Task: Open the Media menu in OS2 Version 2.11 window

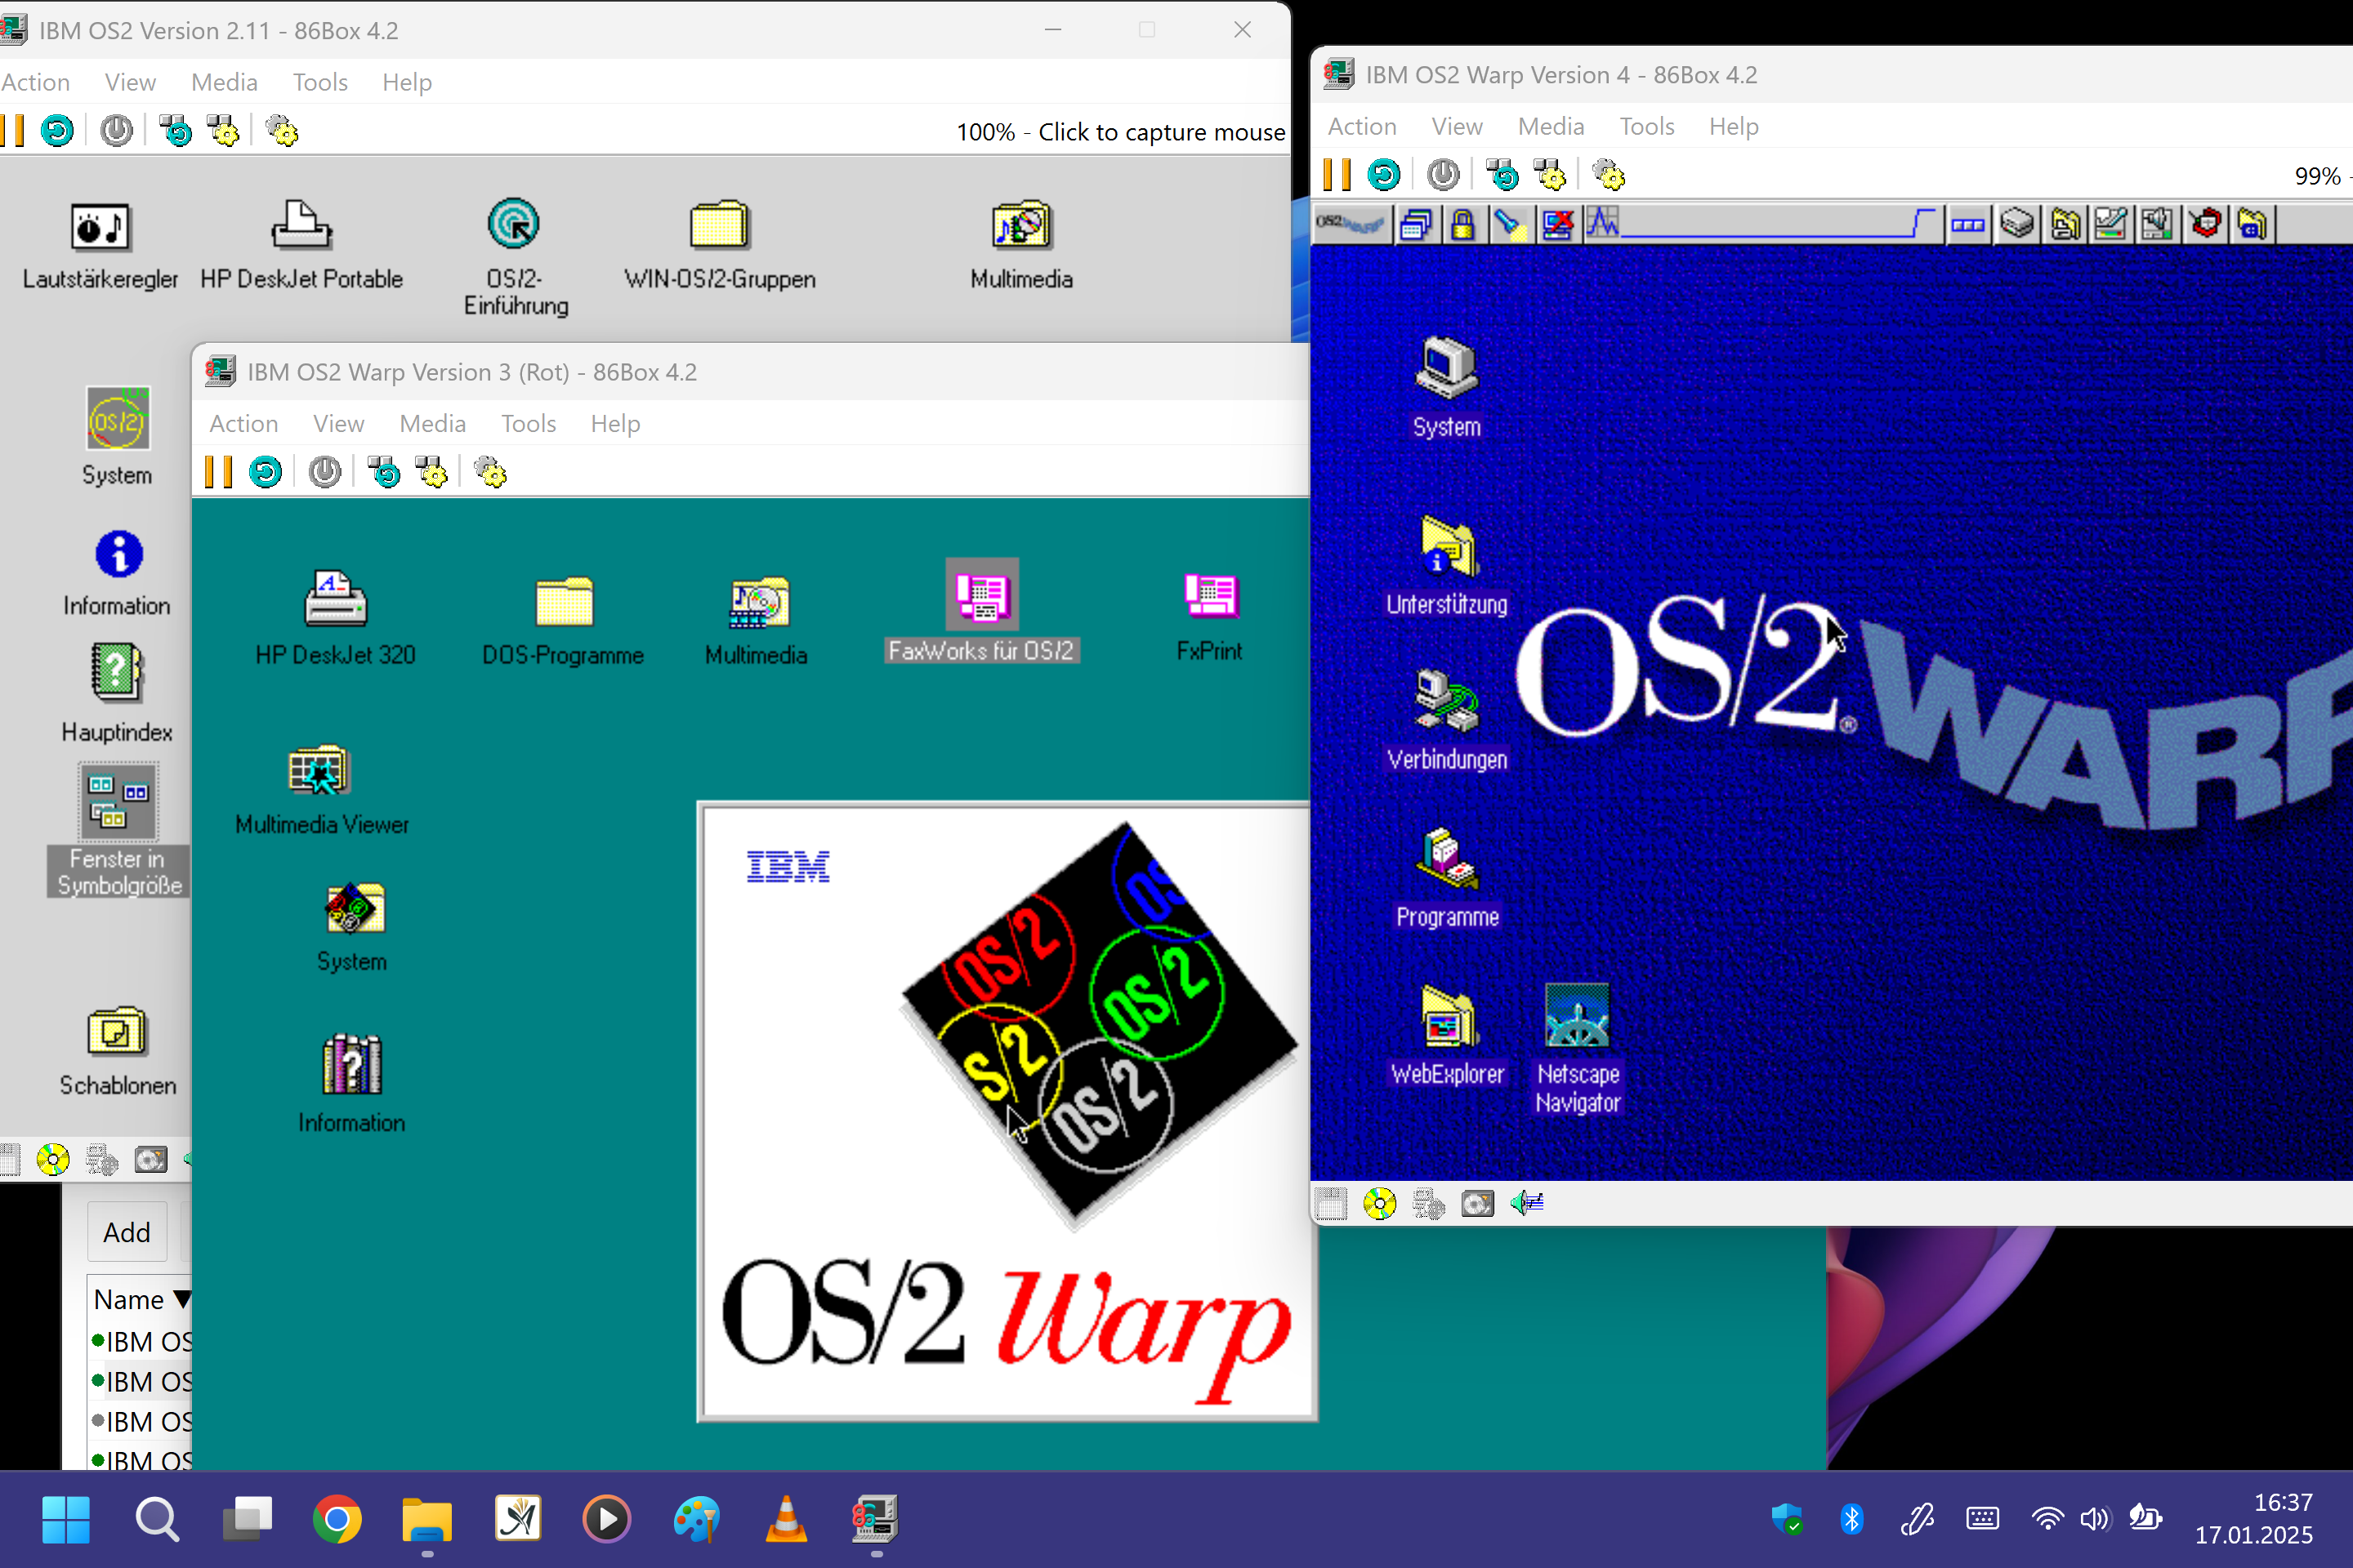Action: (x=224, y=82)
